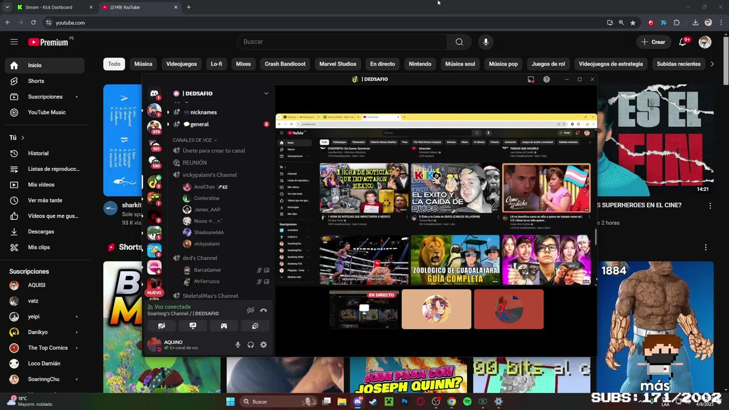This screenshot has width=729, height=410.
Task: Click the YouTube search input field
Action: [x=342, y=42]
